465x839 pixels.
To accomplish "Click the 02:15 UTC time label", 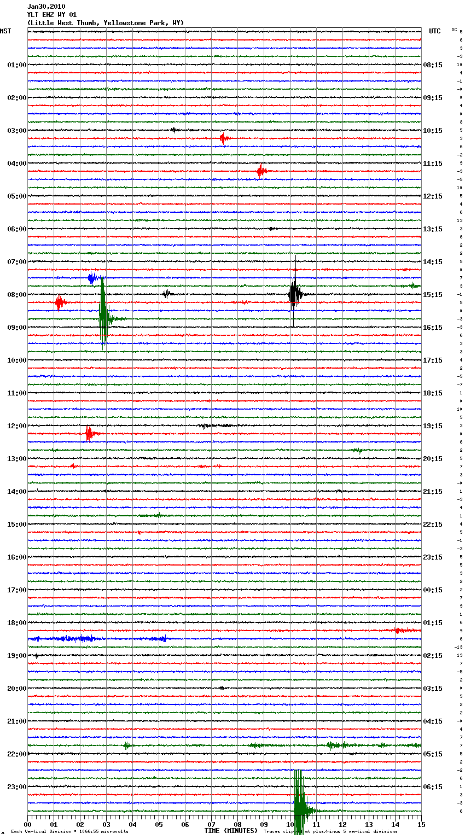I will coord(433,656).
